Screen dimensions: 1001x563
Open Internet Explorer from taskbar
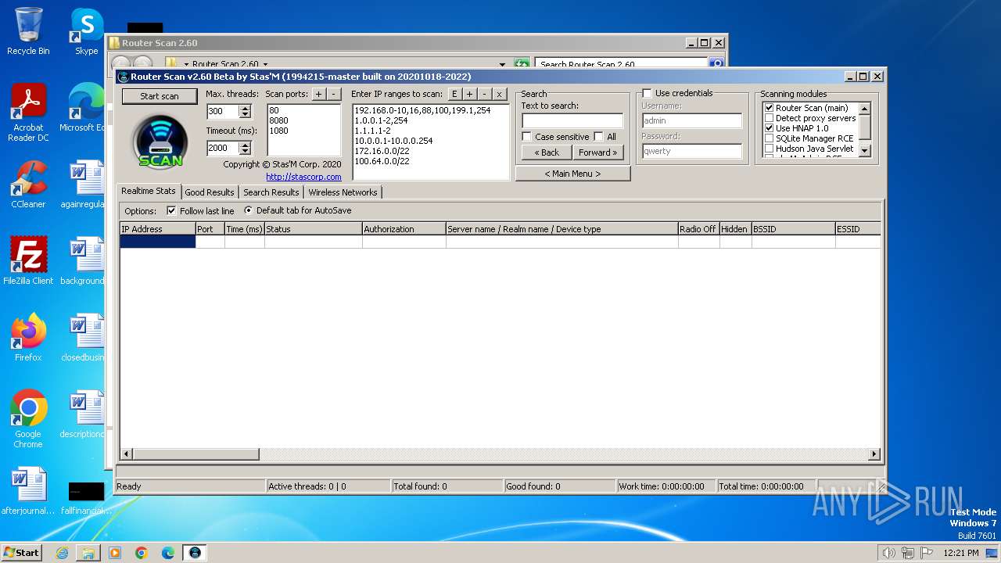(62, 553)
